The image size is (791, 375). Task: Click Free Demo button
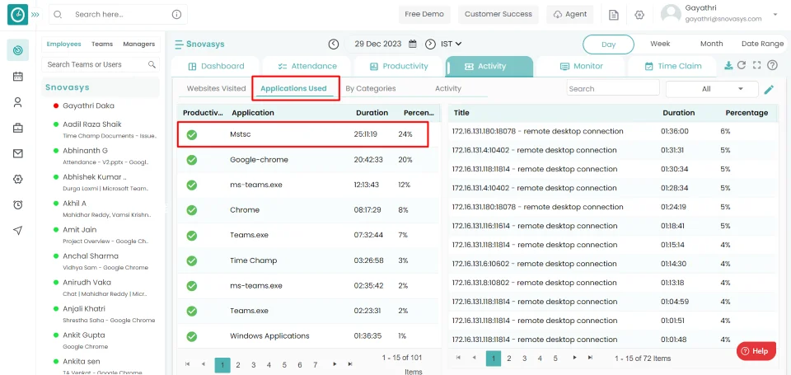point(424,14)
